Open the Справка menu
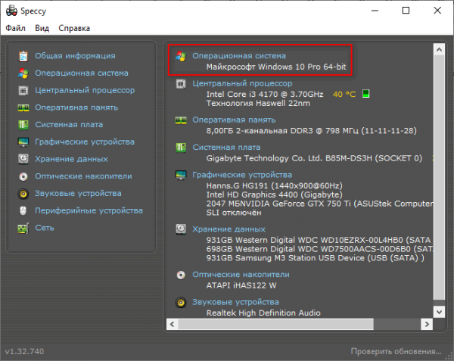This screenshot has height=361, width=454. (x=74, y=28)
